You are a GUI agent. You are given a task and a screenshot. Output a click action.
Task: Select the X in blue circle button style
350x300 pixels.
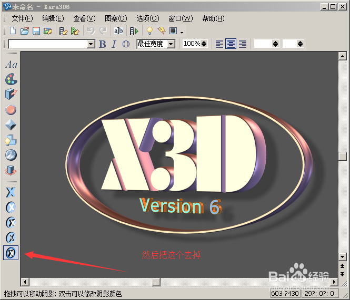coord(11,208)
